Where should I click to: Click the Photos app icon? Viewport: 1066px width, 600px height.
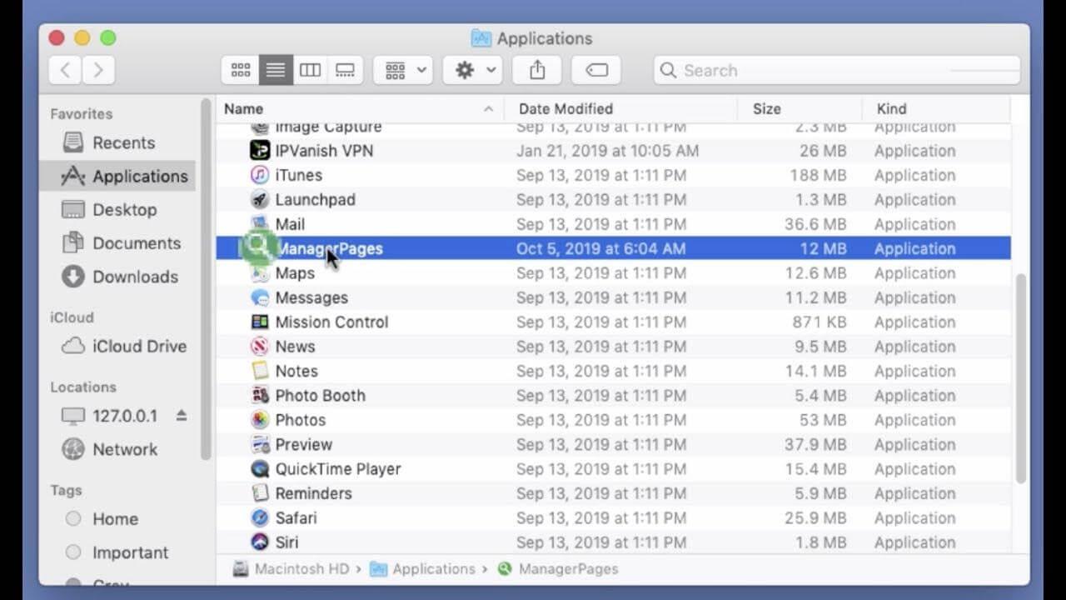tap(260, 420)
